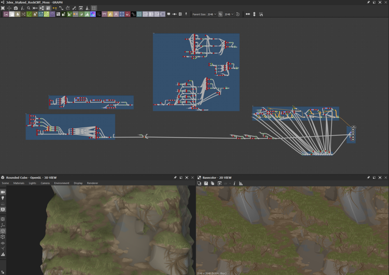The height and width of the screenshot is (275, 389).
Task: Open the Renderer menu
Action: [93, 183]
